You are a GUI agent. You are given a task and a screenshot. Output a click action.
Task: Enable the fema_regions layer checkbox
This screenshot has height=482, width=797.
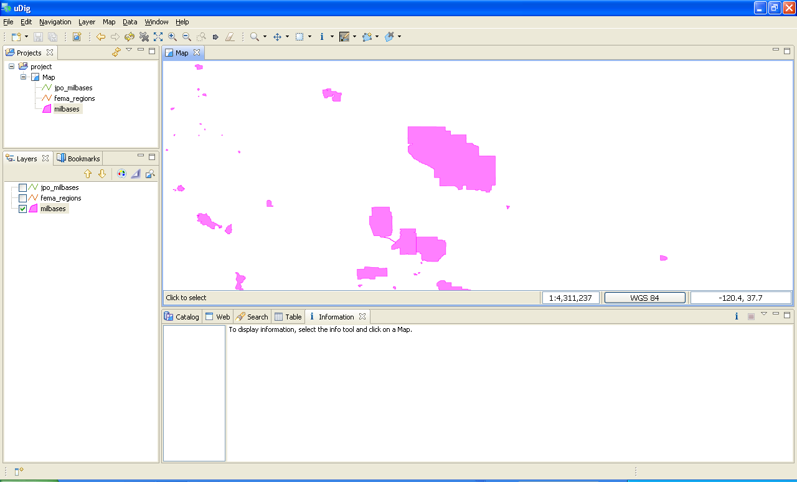(23, 198)
